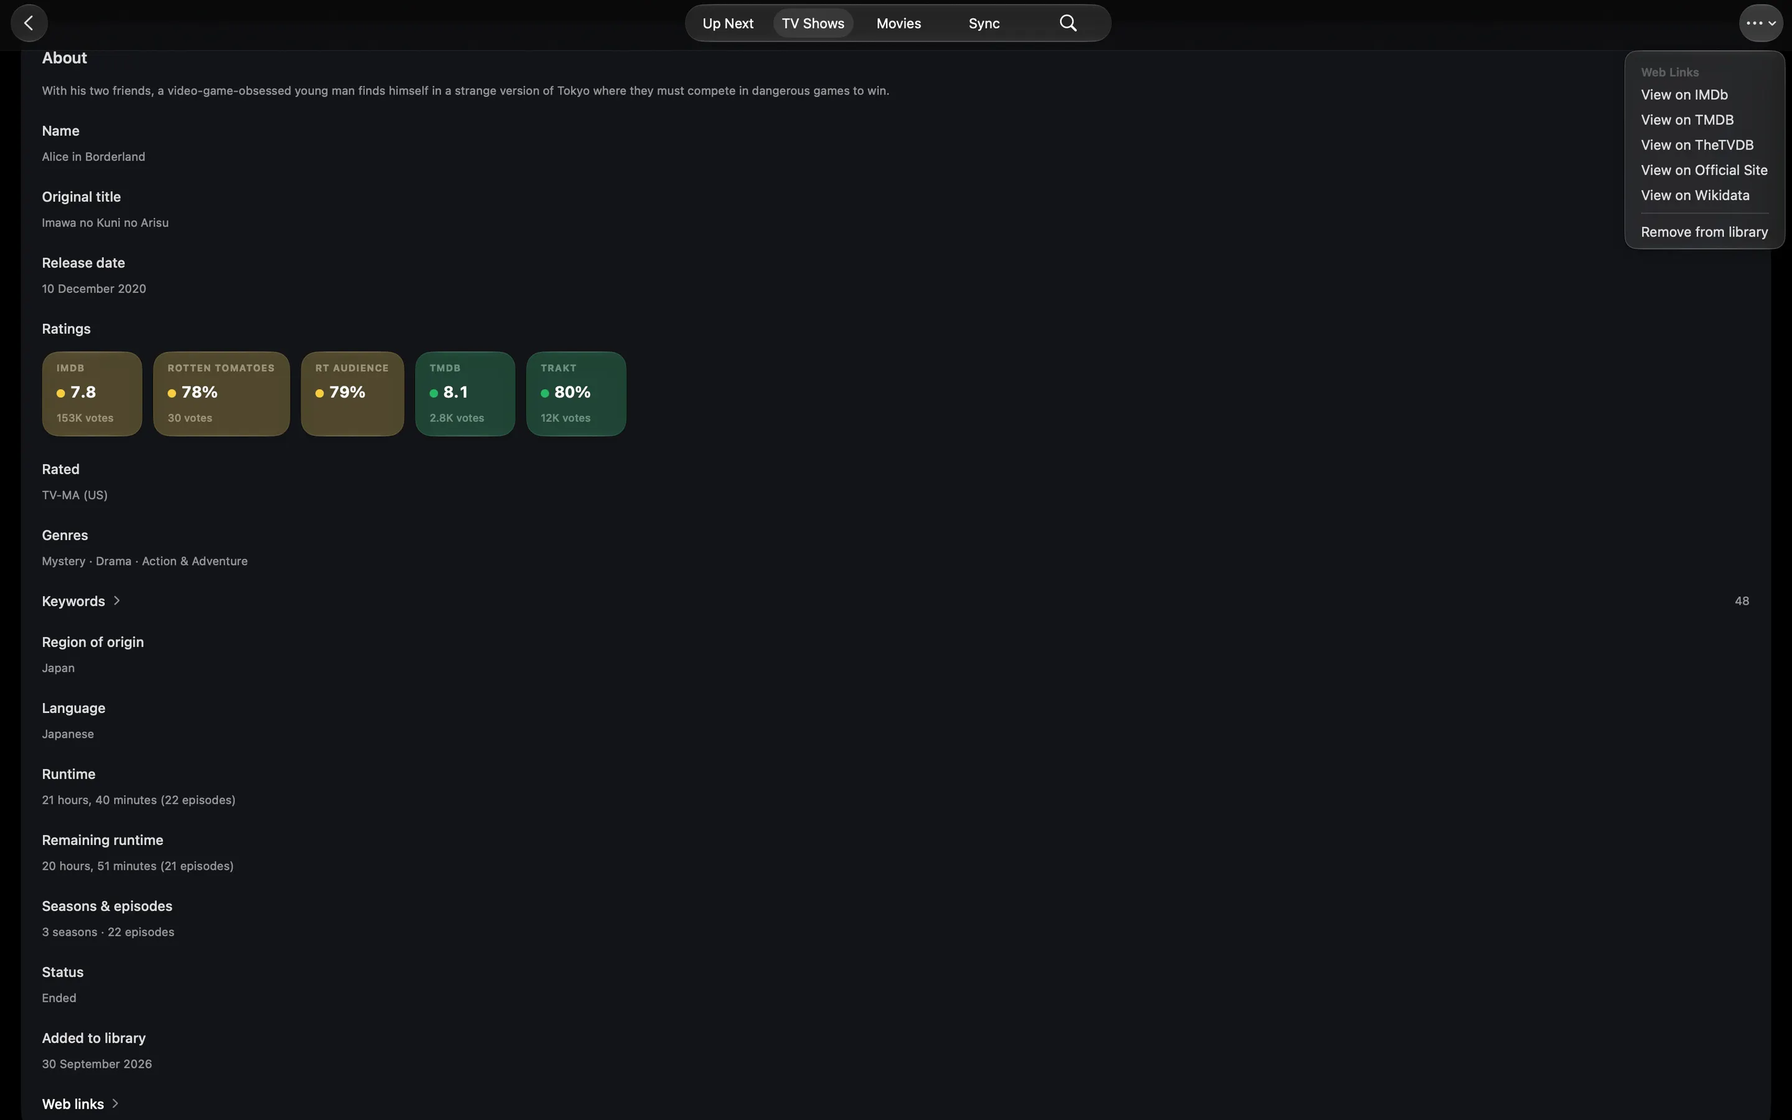Choose View on IMDb from the menu
The height and width of the screenshot is (1120, 1792).
point(1704,95)
